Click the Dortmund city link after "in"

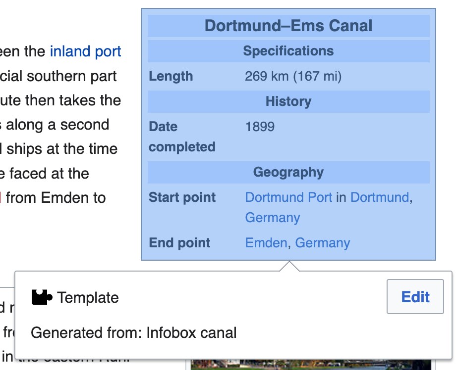coord(380,197)
